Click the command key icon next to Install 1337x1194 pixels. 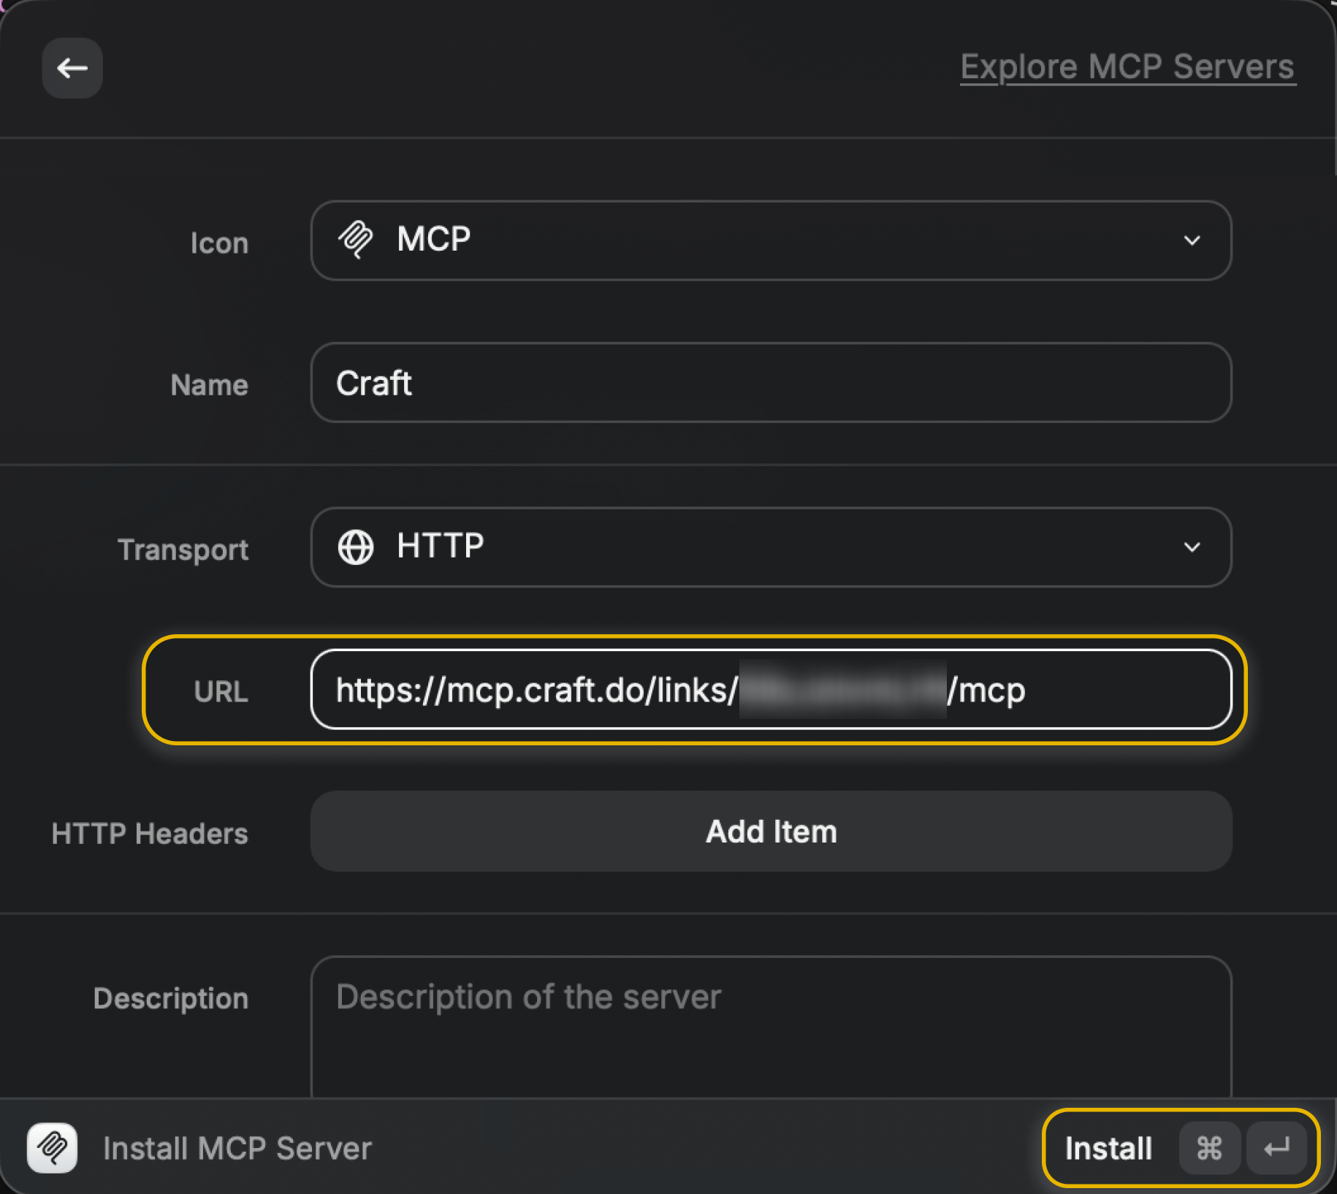(x=1208, y=1148)
